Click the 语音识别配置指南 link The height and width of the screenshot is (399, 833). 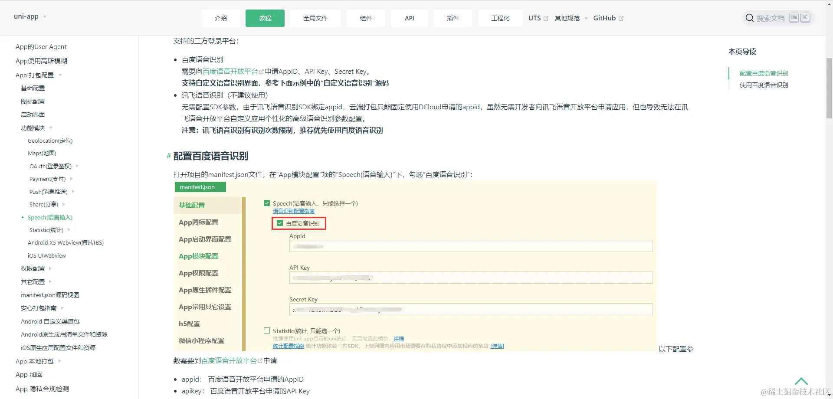pos(294,211)
